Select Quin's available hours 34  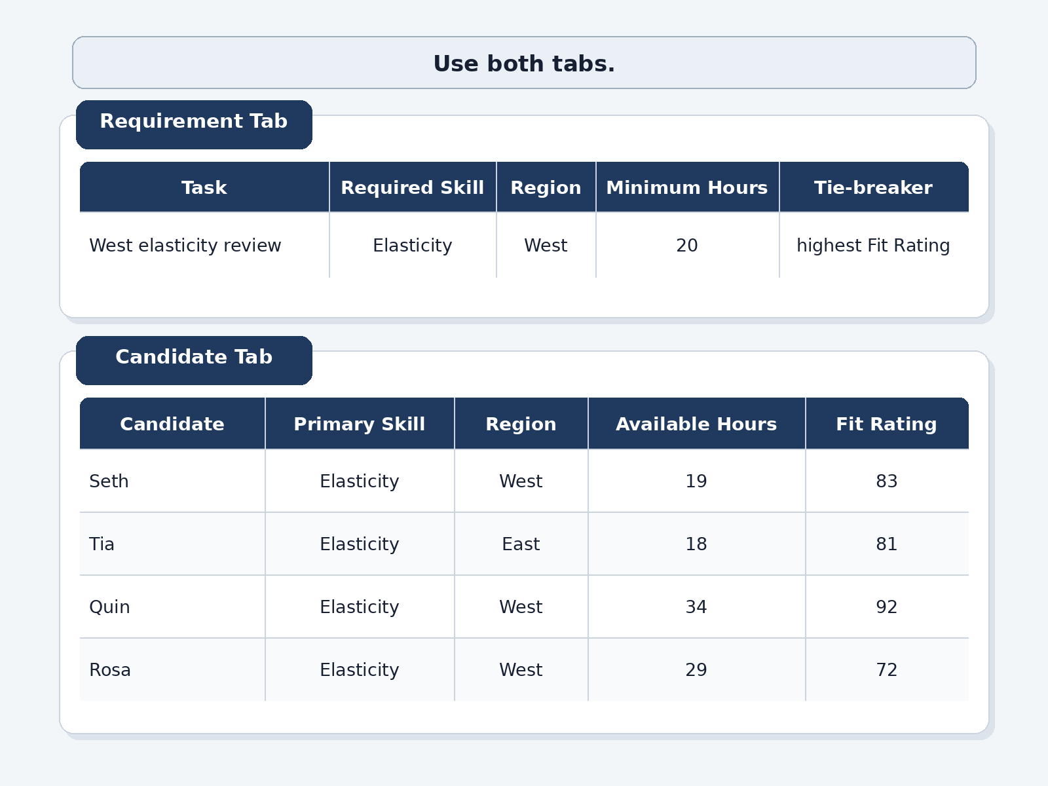tap(696, 607)
